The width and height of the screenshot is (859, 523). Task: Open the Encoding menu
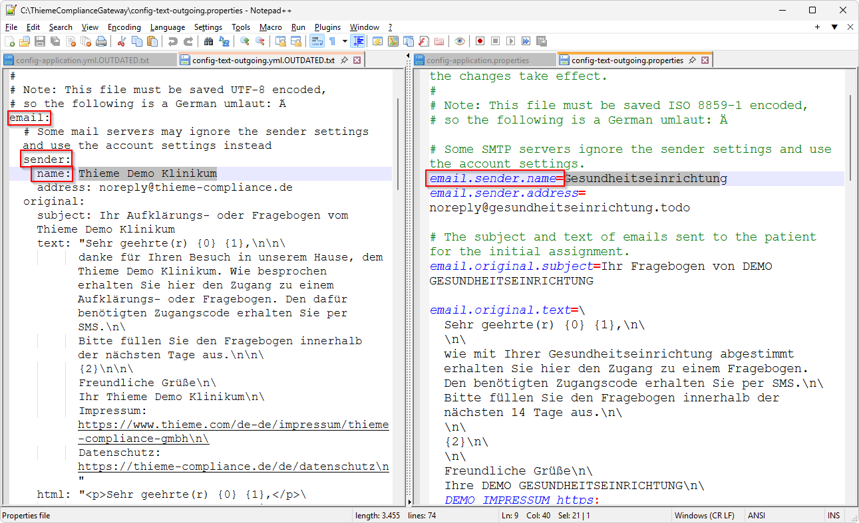coord(124,27)
